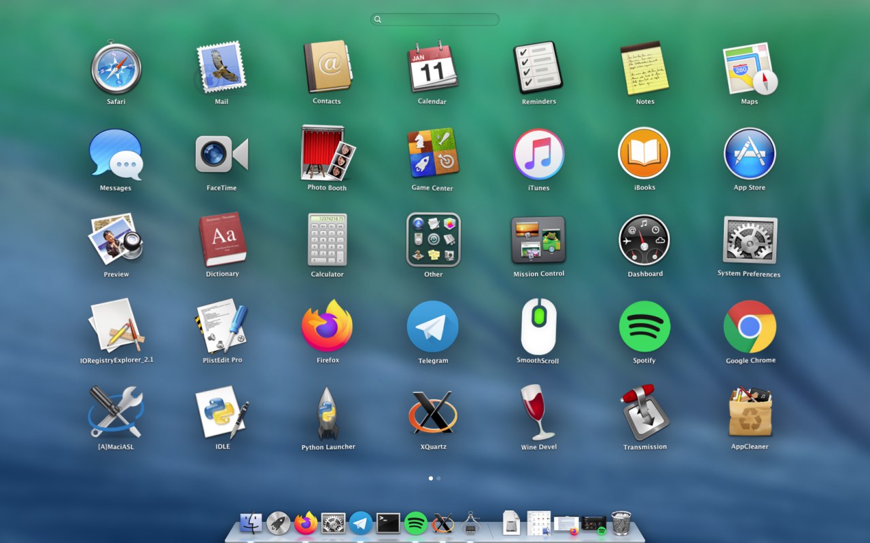Image resolution: width=870 pixels, height=543 pixels.
Task: Open Safari from Launchpad
Action: coord(116,68)
